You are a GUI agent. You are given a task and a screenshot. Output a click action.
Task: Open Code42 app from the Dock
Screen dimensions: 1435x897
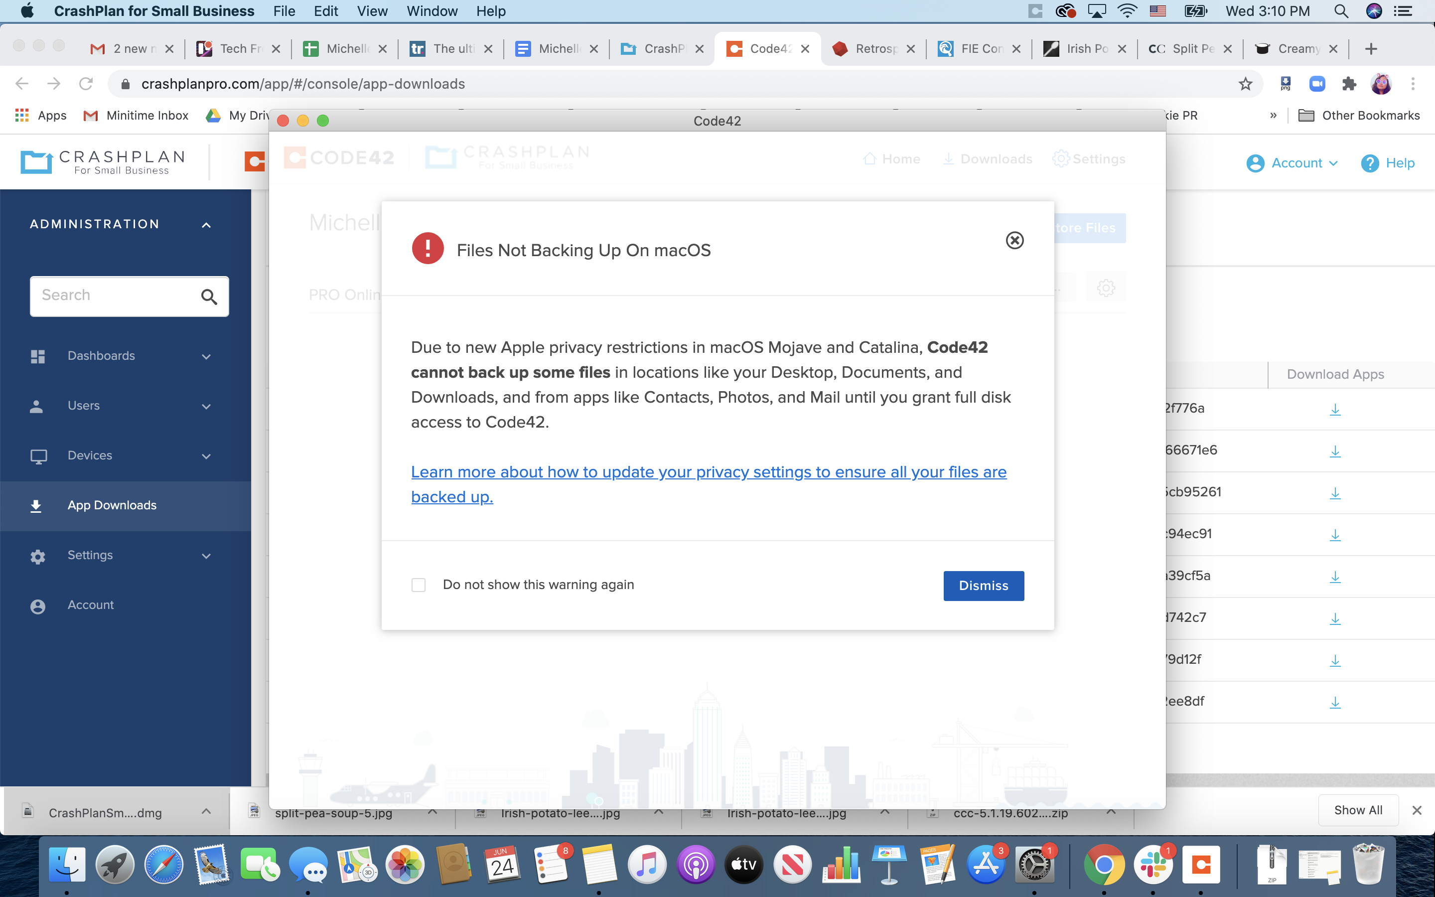point(1201,865)
